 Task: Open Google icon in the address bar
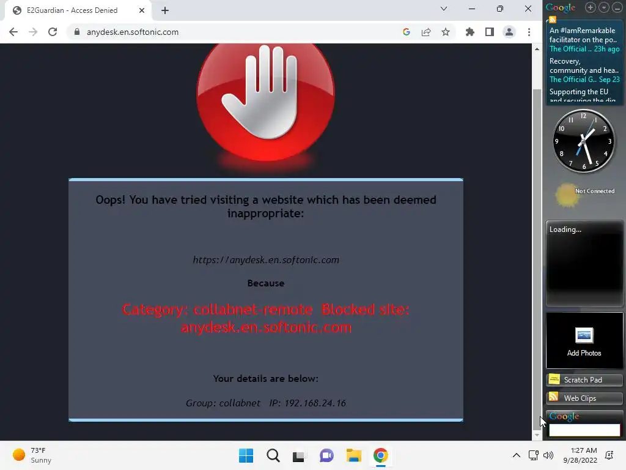click(x=407, y=32)
